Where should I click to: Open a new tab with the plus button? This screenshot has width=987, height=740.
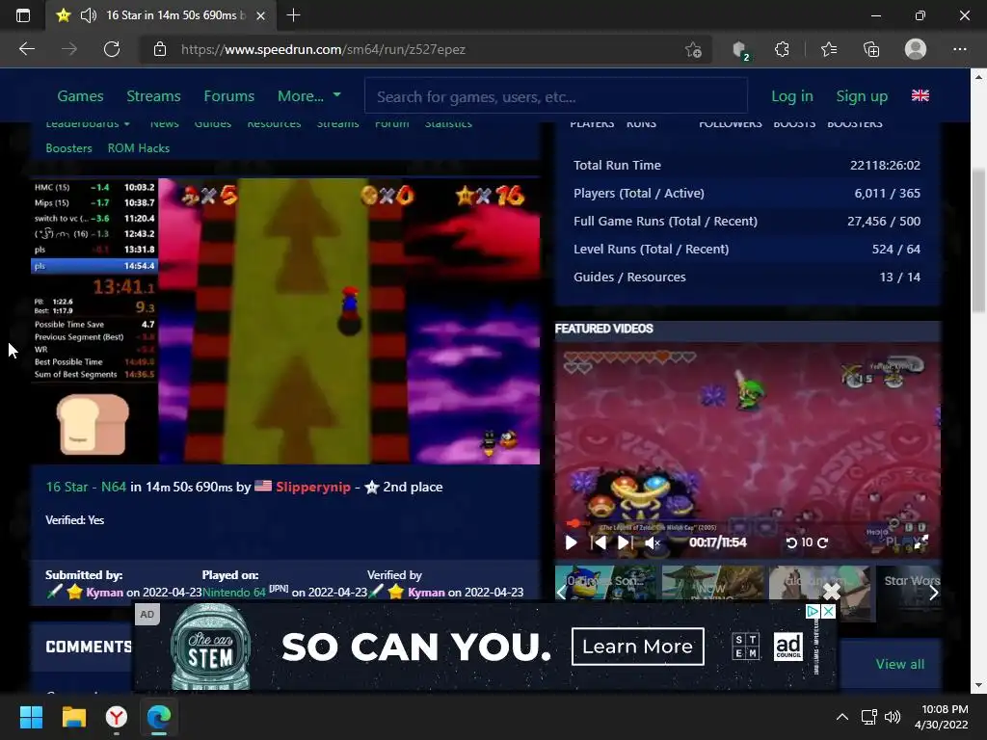[x=293, y=15]
